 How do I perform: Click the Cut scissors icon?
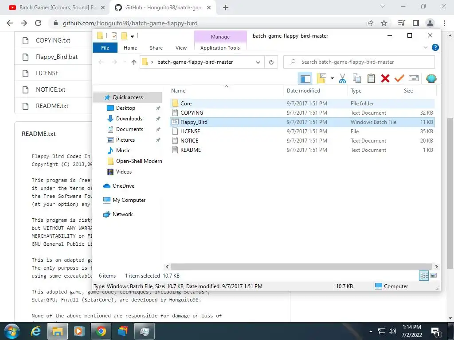click(x=343, y=78)
